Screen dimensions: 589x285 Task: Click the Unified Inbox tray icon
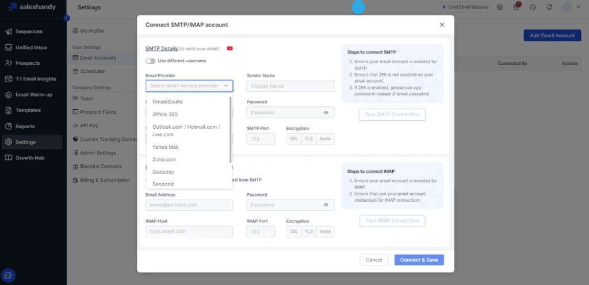click(8, 48)
